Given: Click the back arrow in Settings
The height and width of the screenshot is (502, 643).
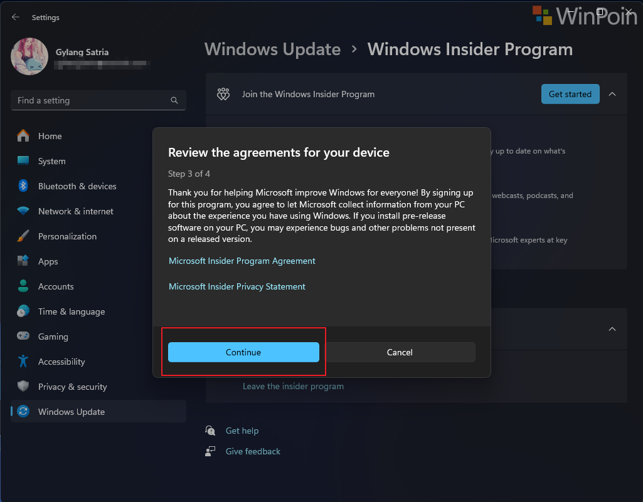Looking at the screenshot, I should pos(16,17).
